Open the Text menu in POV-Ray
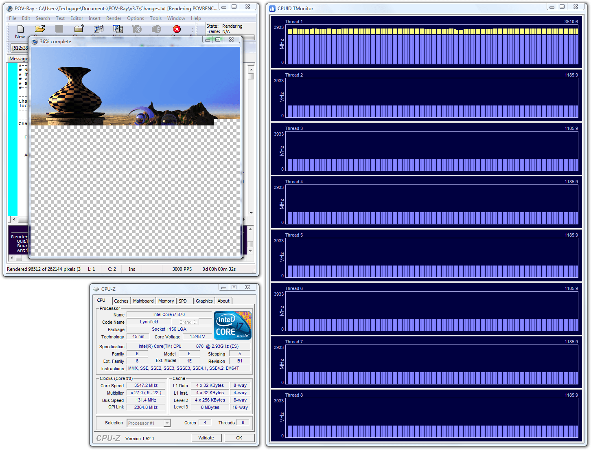The width and height of the screenshot is (591, 450). coord(60,18)
